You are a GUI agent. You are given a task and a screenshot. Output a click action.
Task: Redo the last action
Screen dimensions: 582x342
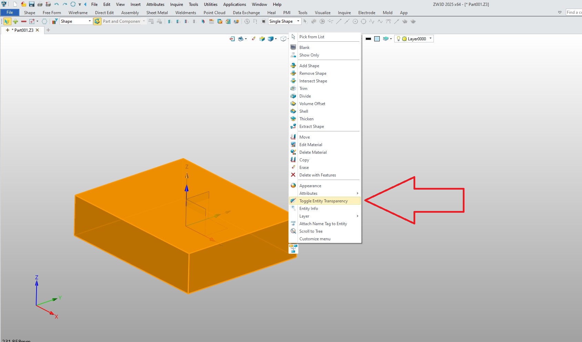point(64,4)
